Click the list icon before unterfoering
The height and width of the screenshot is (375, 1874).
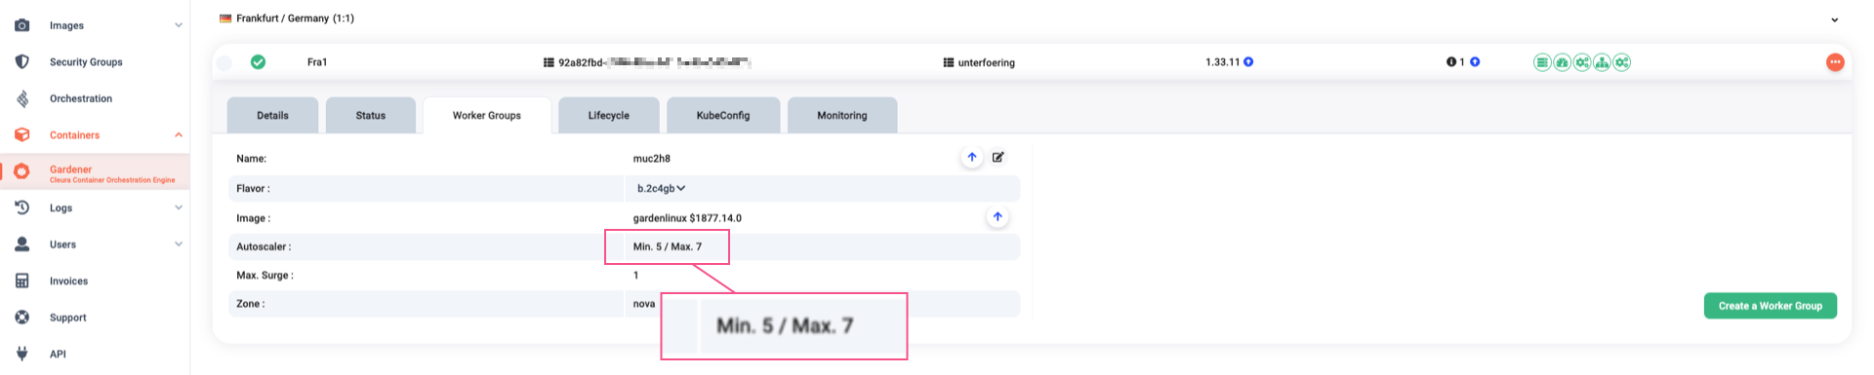pyautogui.click(x=948, y=62)
